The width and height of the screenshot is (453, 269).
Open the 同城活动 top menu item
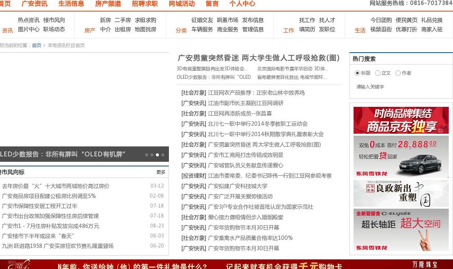(182, 4)
